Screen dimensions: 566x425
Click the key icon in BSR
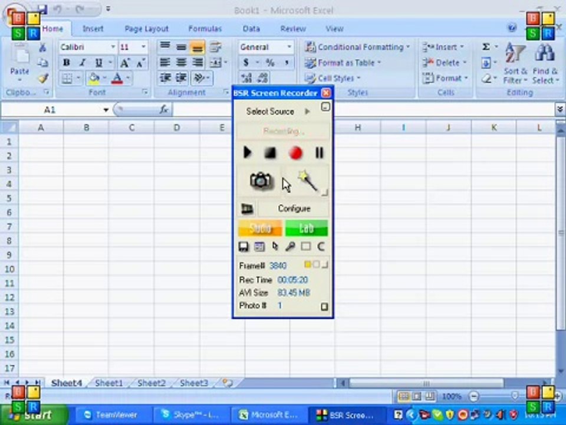(290, 247)
